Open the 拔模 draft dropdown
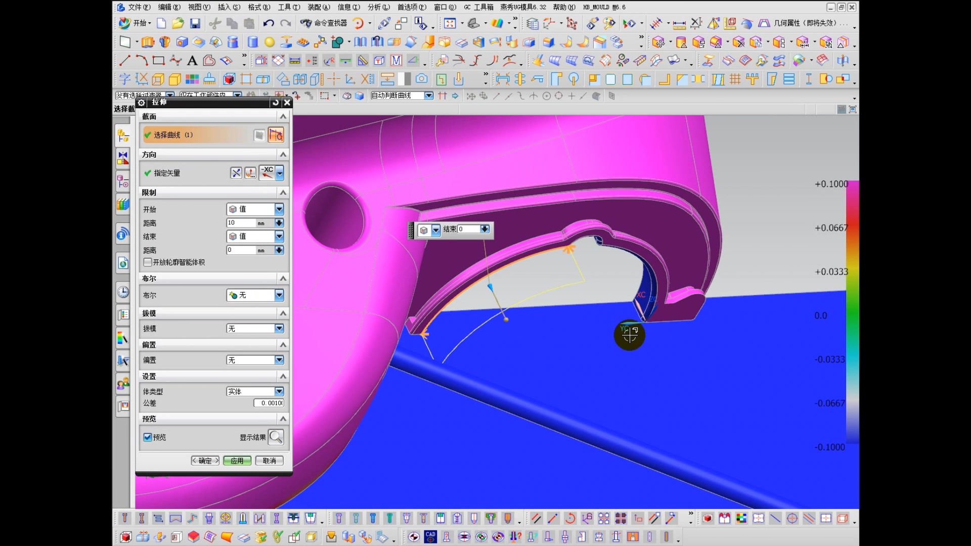The image size is (971, 546). click(279, 329)
